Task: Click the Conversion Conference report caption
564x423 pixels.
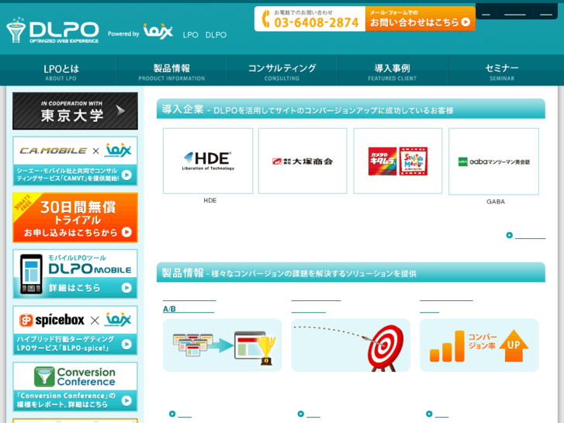Action: click(x=66, y=400)
